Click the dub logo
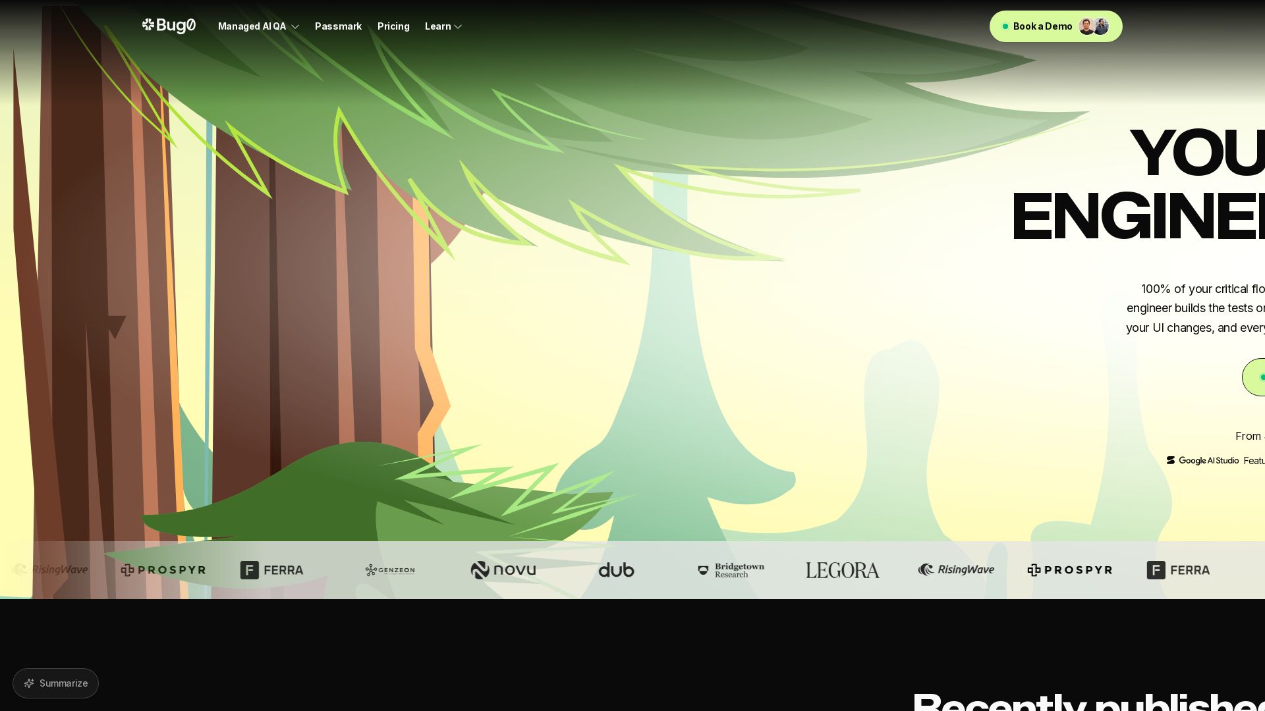 (616, 570)
